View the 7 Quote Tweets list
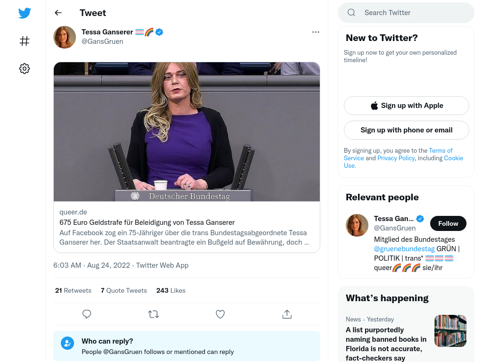The height and width of the screenshot is (362, 483). click(x=124, y=290)
